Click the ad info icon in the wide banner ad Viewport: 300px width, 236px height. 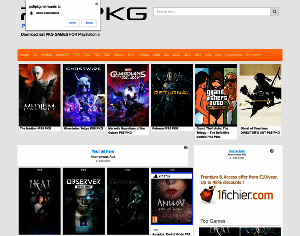coord(186,147)
